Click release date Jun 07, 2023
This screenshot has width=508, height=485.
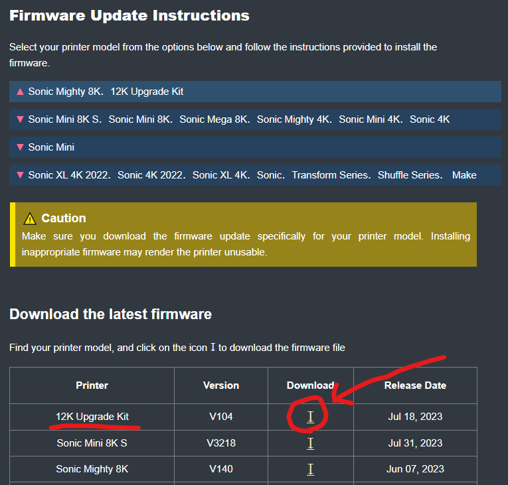[x=415, y=469]
